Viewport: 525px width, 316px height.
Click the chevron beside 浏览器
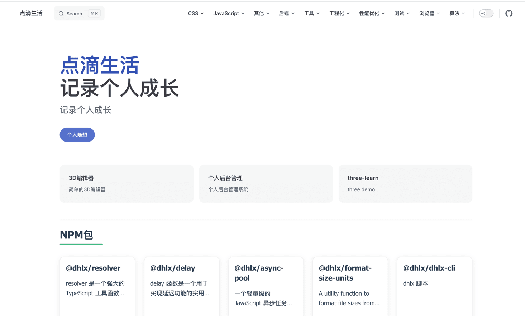coord(438,14)
